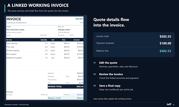
Task: Click step 'Review the invoice'
Action: click(x=111, y=74)
